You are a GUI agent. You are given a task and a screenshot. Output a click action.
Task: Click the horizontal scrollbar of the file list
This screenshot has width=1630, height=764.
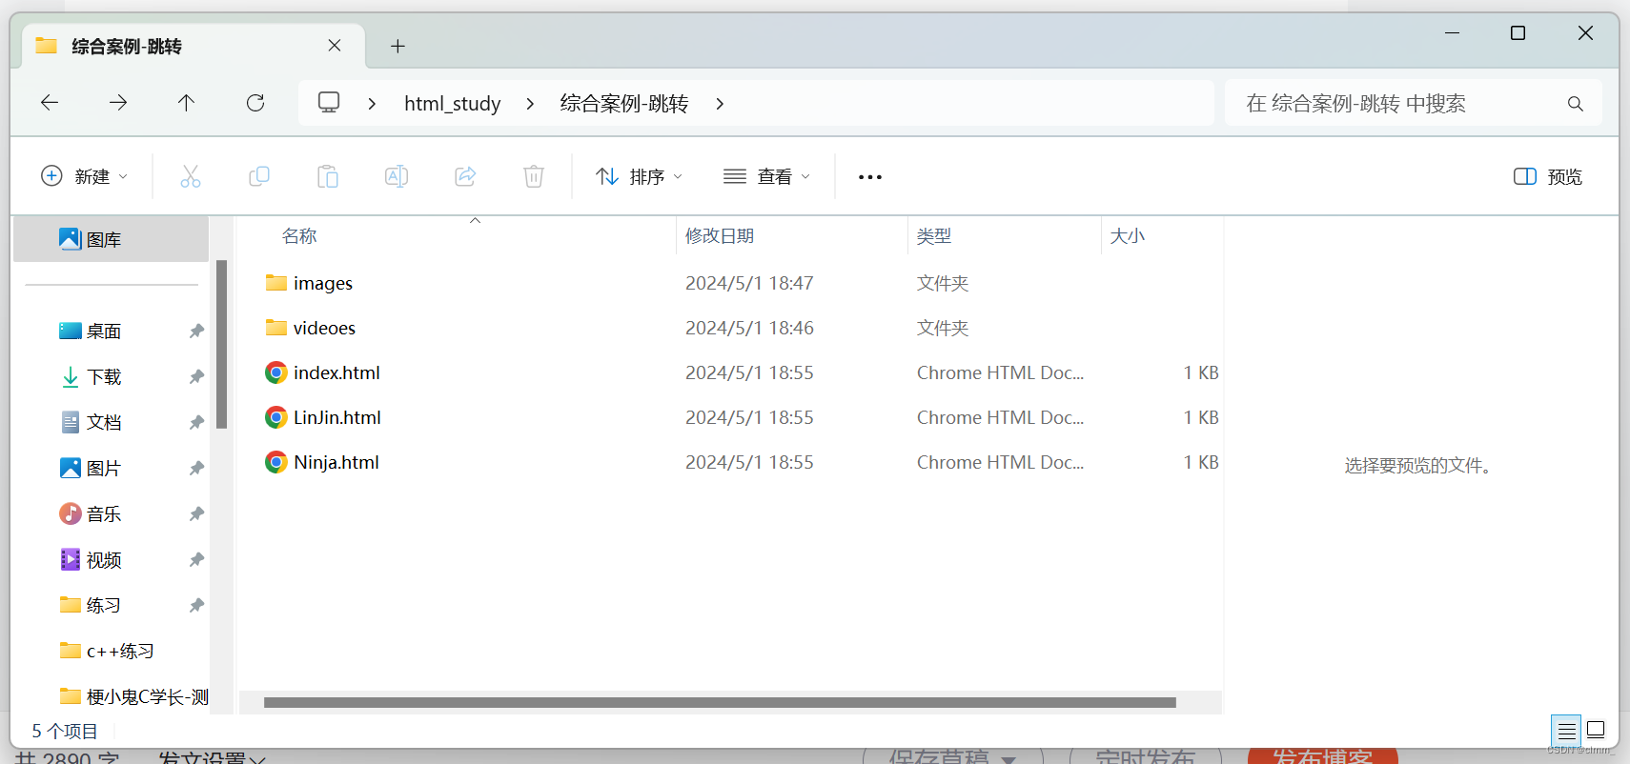(720, 703)
